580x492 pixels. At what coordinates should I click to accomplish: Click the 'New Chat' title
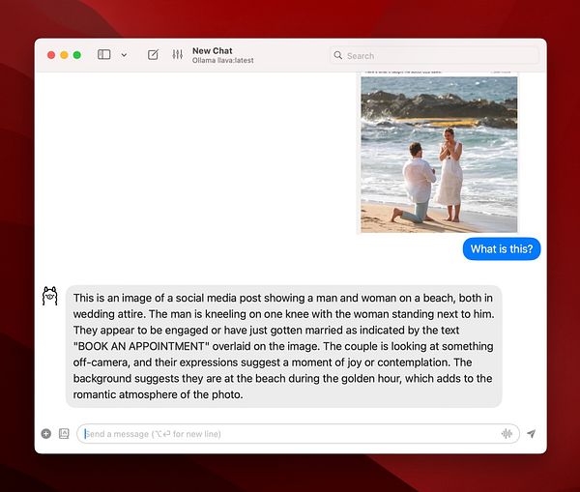coord(213,50)
